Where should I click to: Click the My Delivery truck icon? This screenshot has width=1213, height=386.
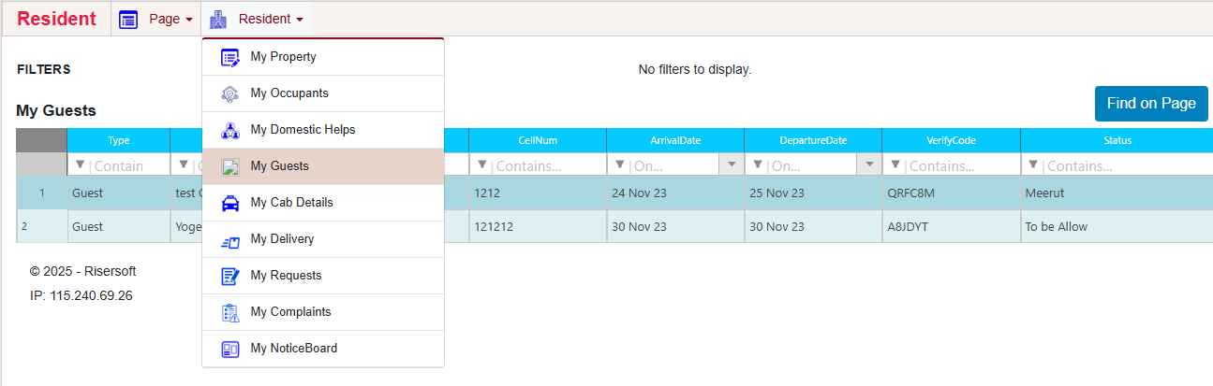tap(229, 239)
